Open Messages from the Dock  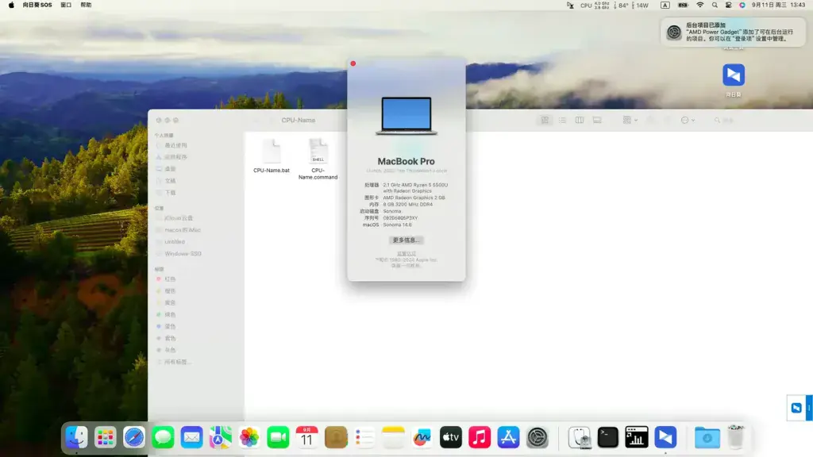(x=163, y=437)
